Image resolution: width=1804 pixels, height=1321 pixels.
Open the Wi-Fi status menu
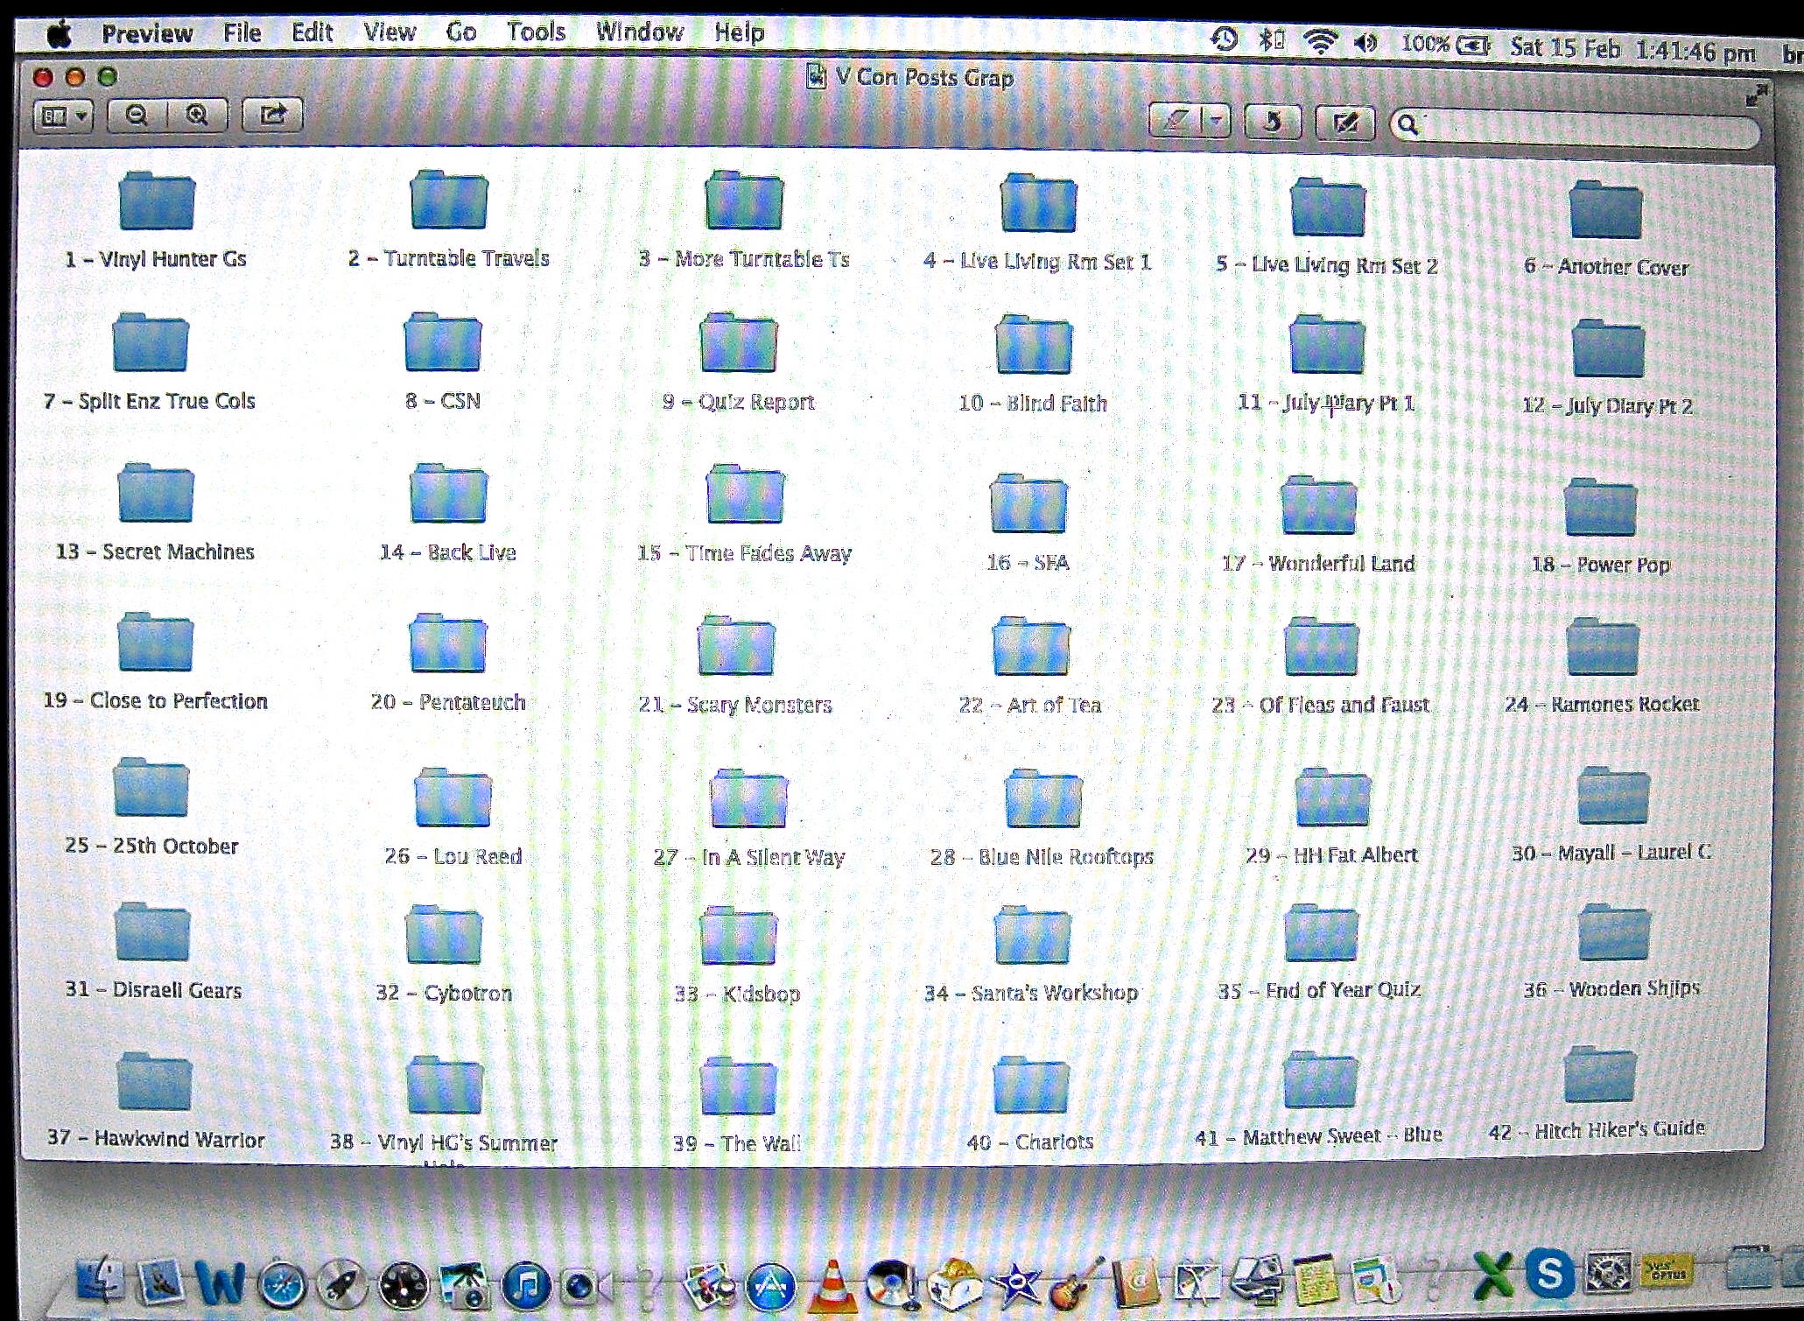click(x=1320, y=41)
